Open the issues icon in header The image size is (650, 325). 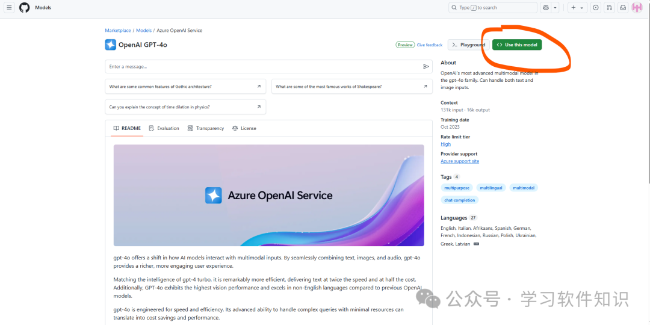[x=596, y=7]
